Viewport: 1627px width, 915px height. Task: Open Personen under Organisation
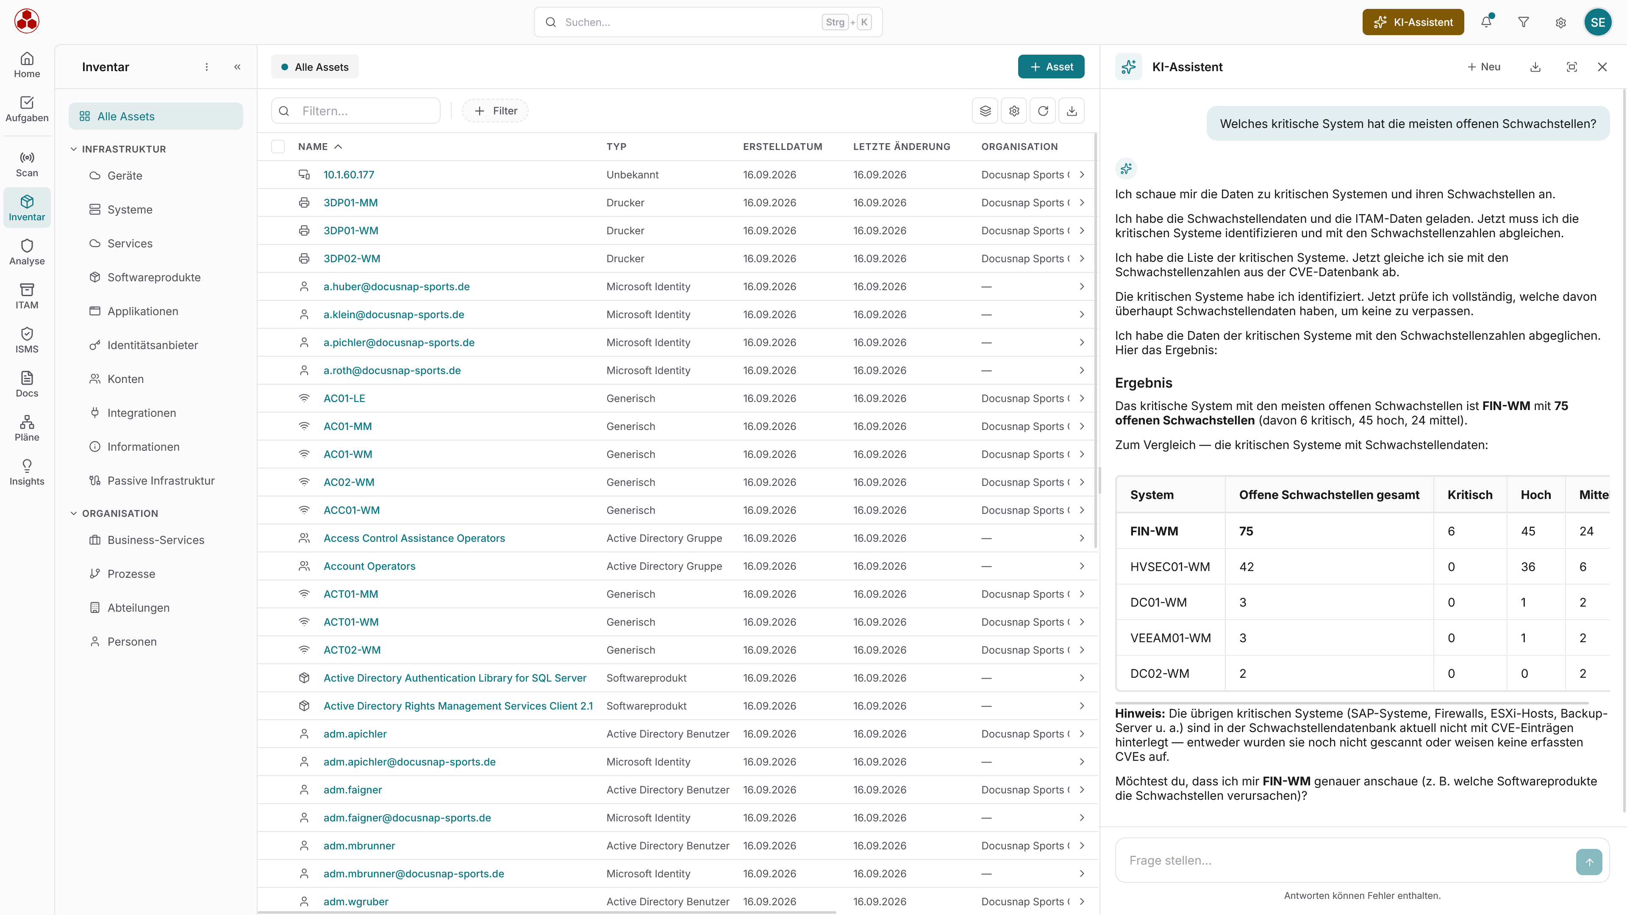(x=131, y=642)
